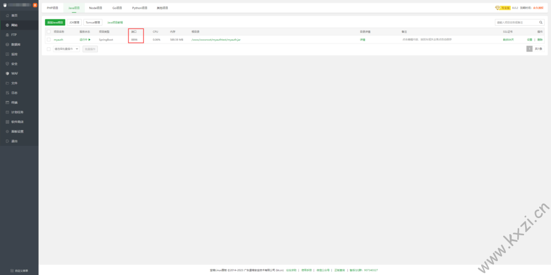The height and width of the screenshot is (275, 551).
Task: Switch to the Java项目 tab
Action: point(74,8)
